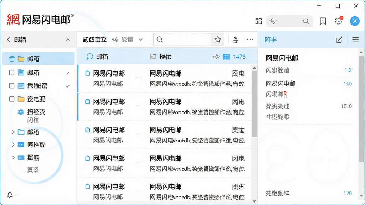Open the bottom right panel entry showing 100
This screenshot has height=205, width=365.
[309, 193]
